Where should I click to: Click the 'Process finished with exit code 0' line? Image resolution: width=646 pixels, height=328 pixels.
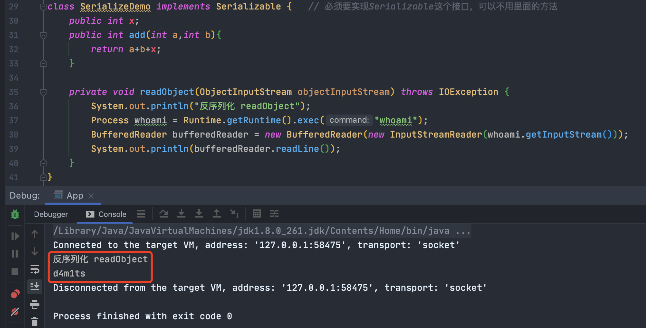click(x=143, y=316)
